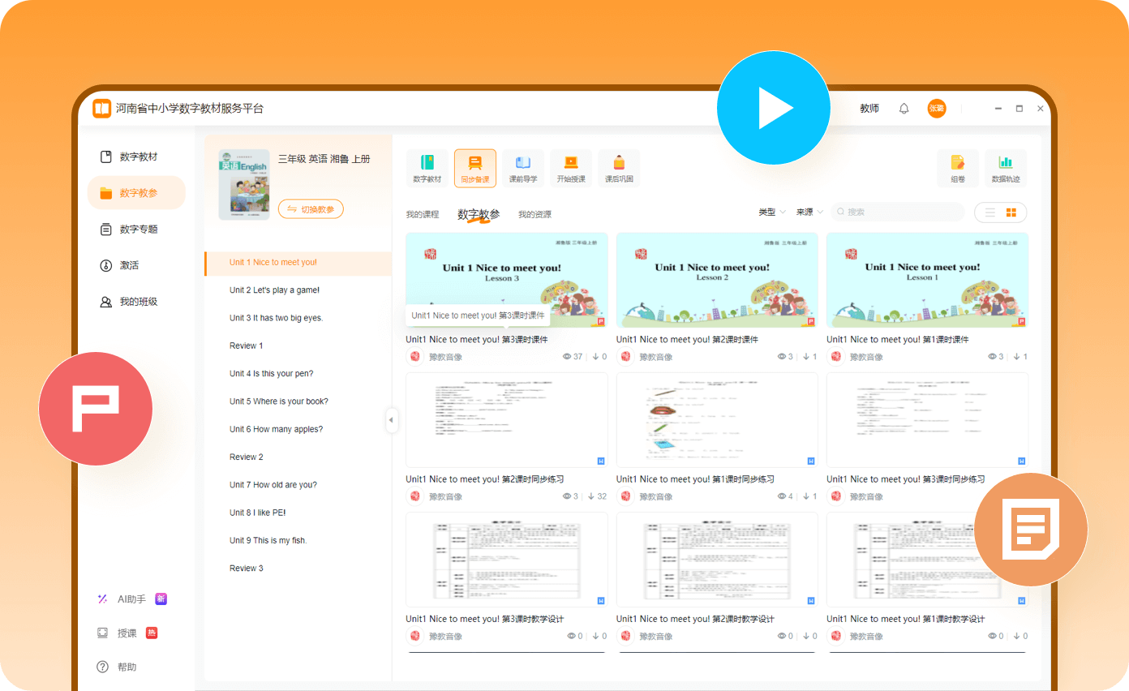Image resolution: width=1129 pixels, height=691 pixels.
Task: Select 数字教参 in the left sidebar
Action: (136, 193)
